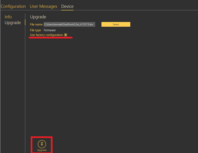Click the File name path field
The width and height of the screenshot is (198, 153).
click(69, 24)
